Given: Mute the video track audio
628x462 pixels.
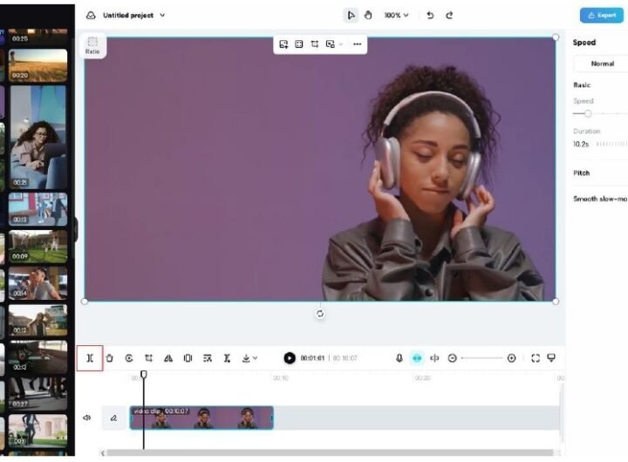Looking at the screenshot, I should pos(87,418).
